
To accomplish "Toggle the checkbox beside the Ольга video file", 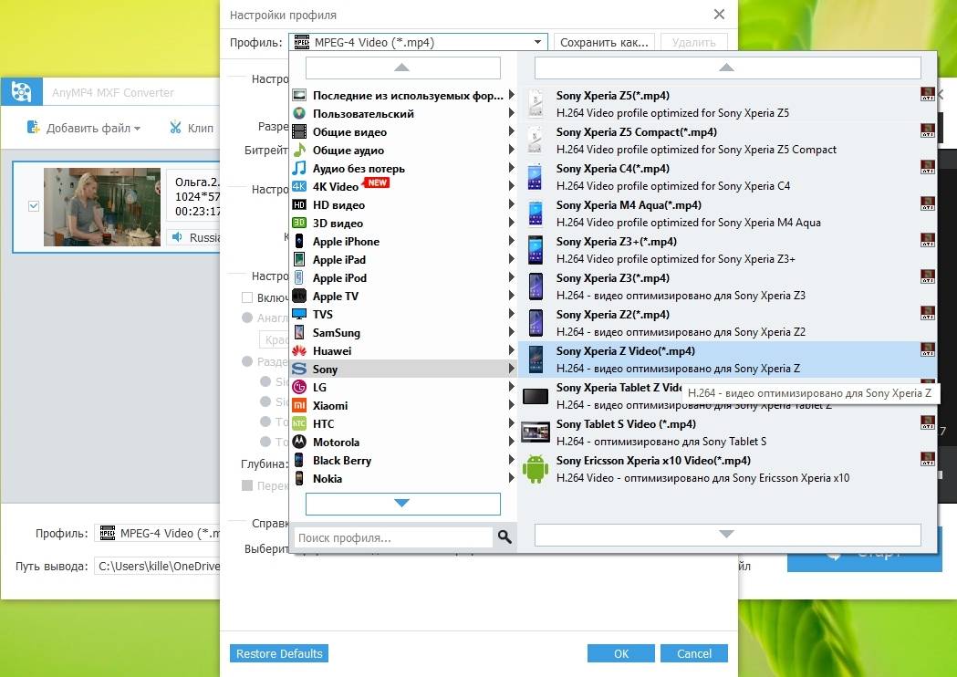I will pyautogui.click(x=34, y=206).
